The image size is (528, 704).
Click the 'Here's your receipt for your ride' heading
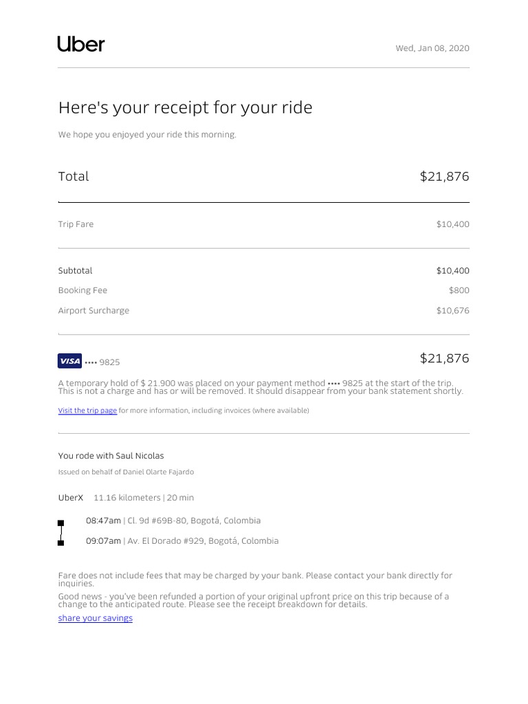[185, 107]
